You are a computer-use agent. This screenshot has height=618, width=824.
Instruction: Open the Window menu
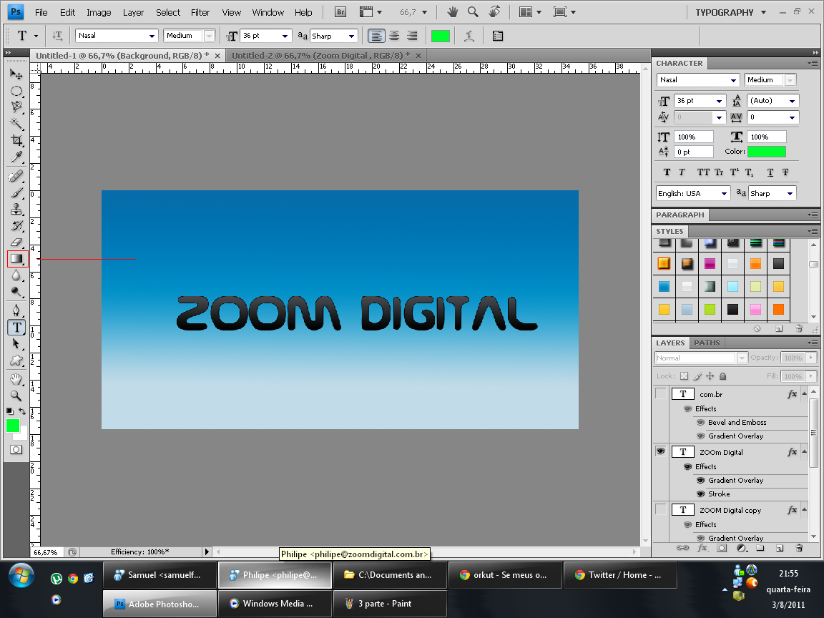pos(268,12)
